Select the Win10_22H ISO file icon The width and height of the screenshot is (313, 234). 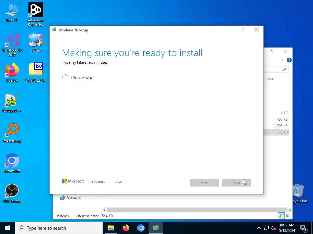pyautogui.click(x=35, y=73)
